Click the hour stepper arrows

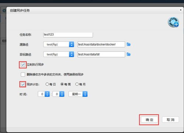coord(47,94)
